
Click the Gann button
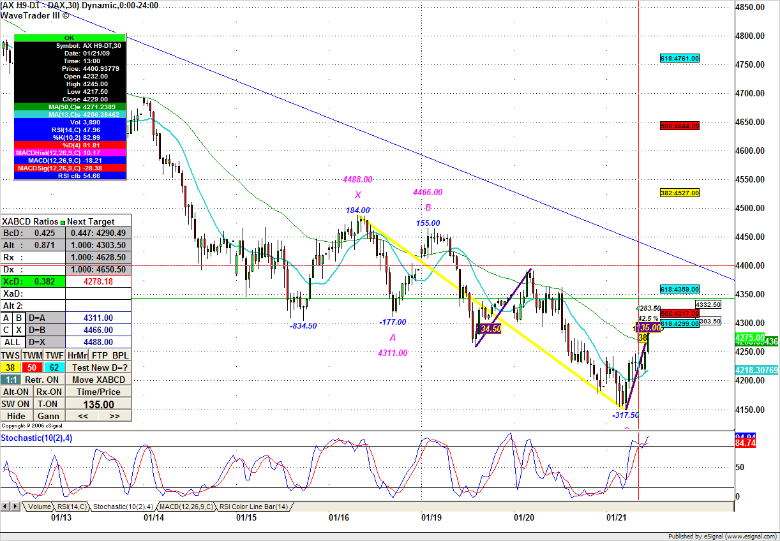coord(49,416)
